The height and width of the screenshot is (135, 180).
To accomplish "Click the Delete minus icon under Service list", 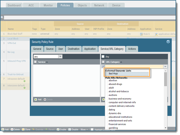I will click(x=45, y=99).
